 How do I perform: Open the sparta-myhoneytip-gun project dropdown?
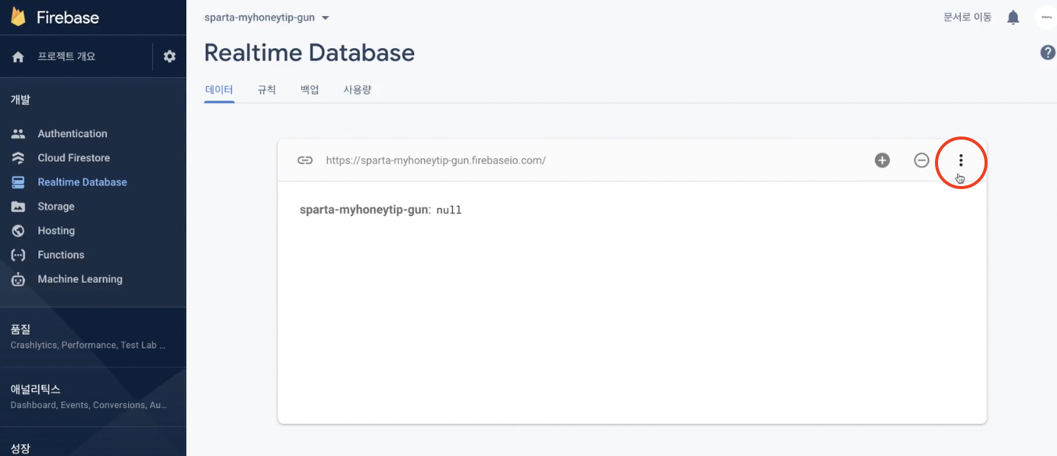267,18
